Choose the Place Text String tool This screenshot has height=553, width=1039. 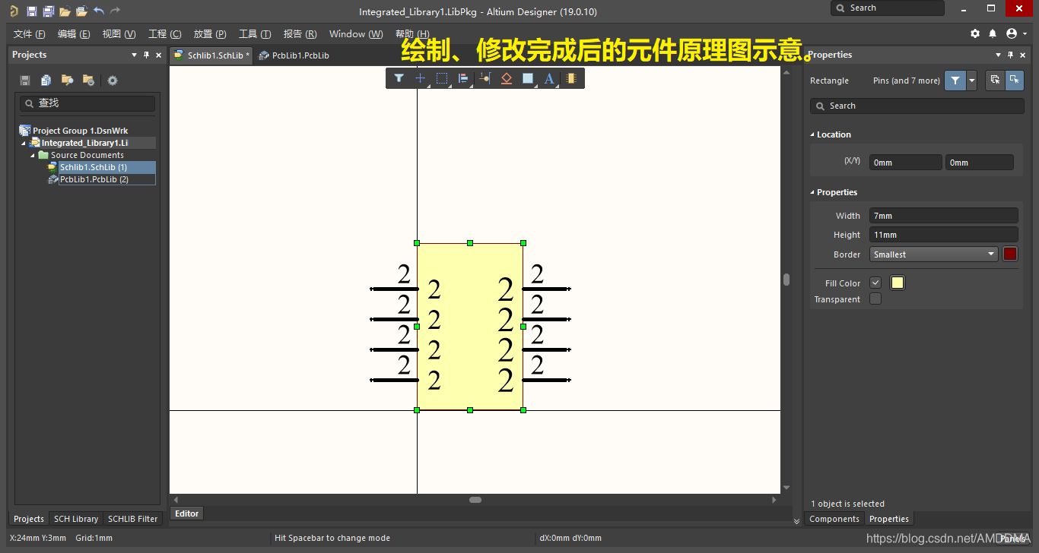549,78
